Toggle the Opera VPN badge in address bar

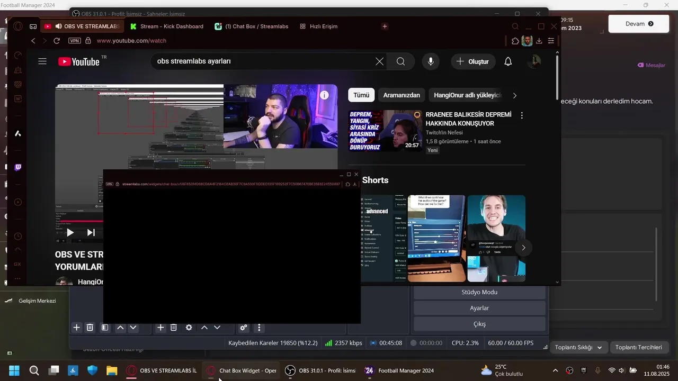pyautogui.click(x=75, y=40)
